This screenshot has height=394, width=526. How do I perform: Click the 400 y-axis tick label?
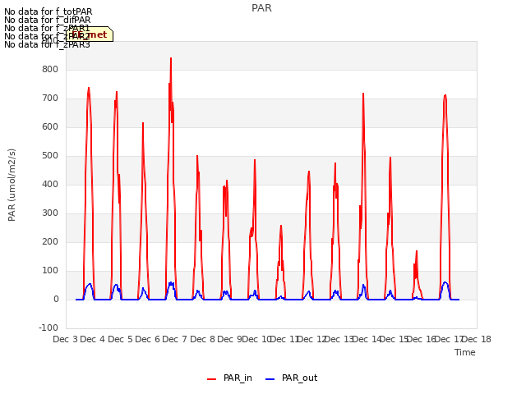(50, 184)
